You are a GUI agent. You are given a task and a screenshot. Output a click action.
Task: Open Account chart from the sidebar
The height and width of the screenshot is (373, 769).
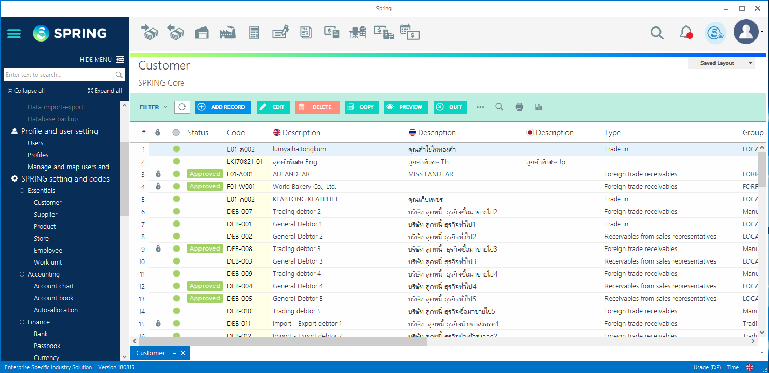54,286
